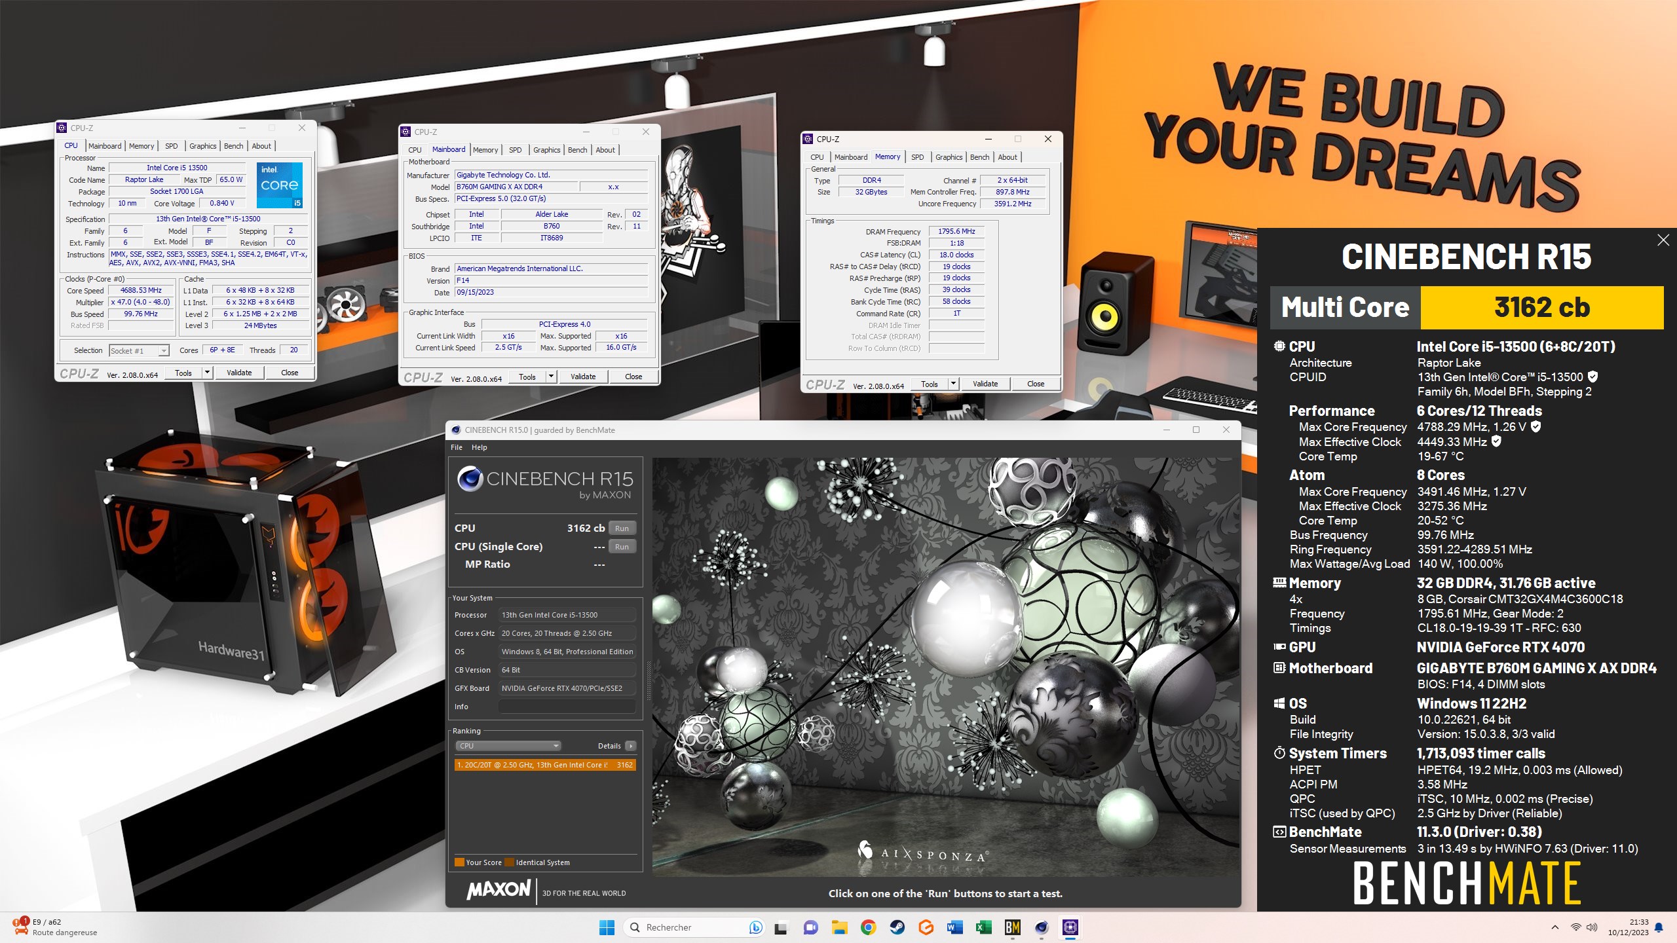This screenshot has width=1677, height=943.
Task: Open the clock and date panel
Action: (1628, 927)
